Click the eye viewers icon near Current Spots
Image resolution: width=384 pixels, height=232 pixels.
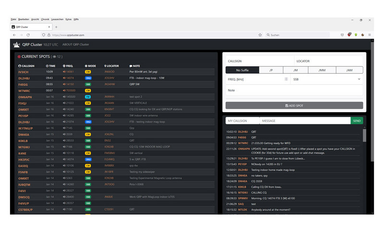(54, 57)
